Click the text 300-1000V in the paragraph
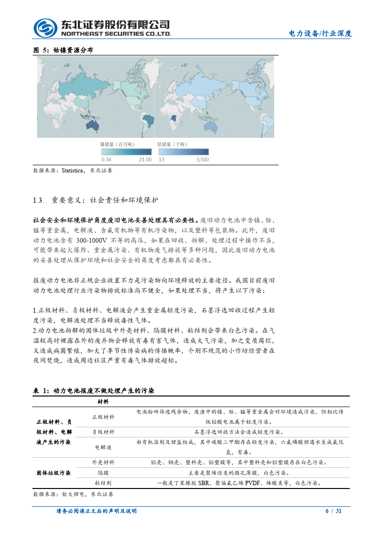 (x=91, y=240)
